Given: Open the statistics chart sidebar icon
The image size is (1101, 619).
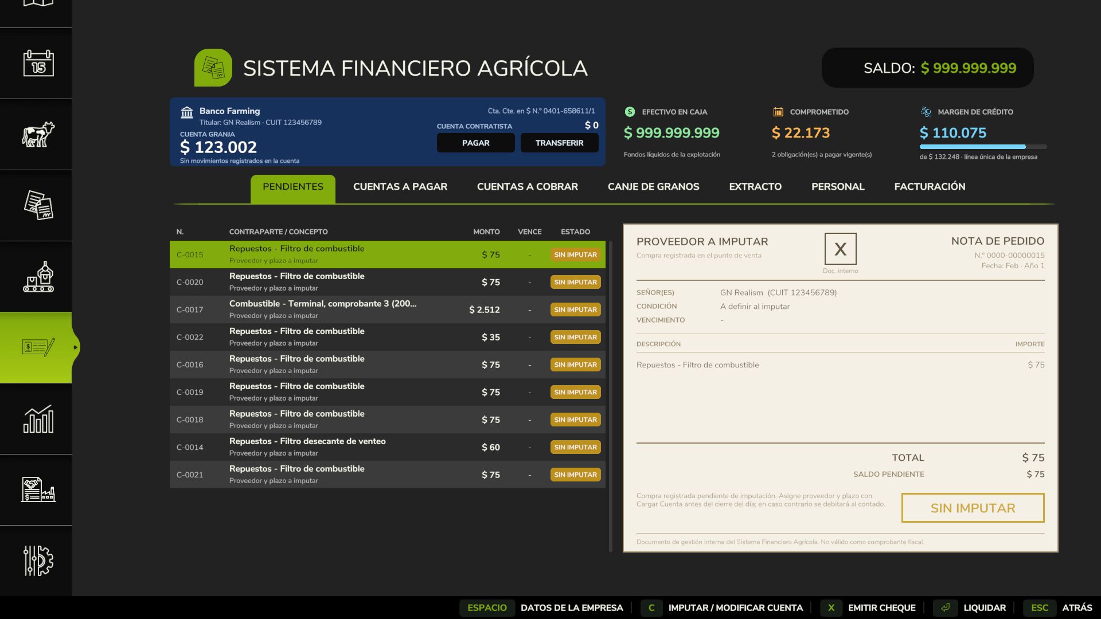Looking at the screenshot, I should pos(38,418).
